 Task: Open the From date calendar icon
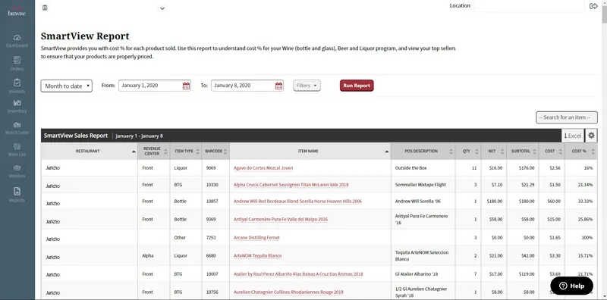186,86
